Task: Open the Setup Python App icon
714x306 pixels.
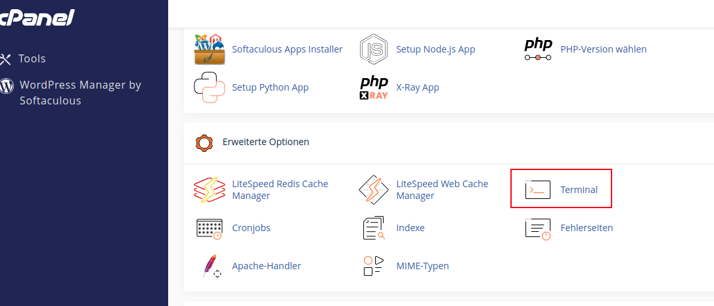Action: click(210, 87)
